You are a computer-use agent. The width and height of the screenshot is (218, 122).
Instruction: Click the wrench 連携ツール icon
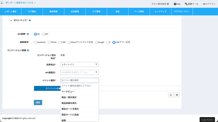click(x=186, y=4)
